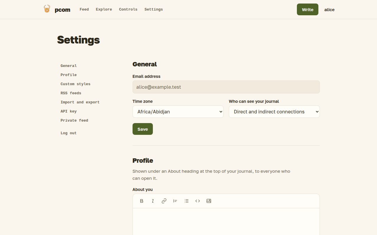Toggle bold formatting in the editor

point(142,201)
